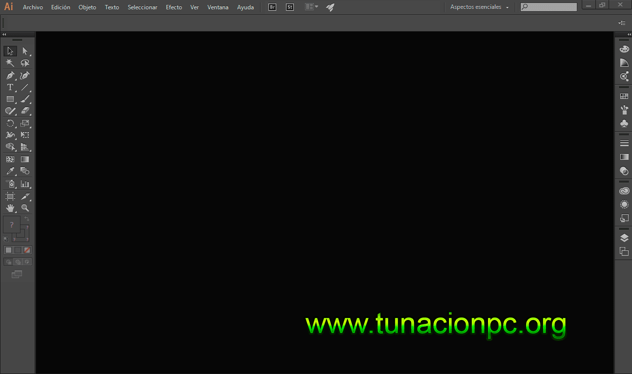Select the Rectangle tool

(10, 99)
